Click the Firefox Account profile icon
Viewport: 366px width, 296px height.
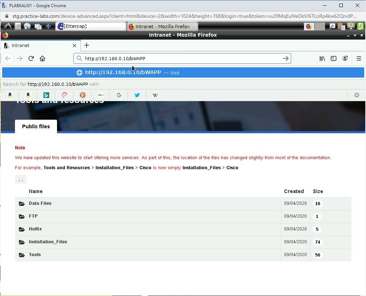345,58
